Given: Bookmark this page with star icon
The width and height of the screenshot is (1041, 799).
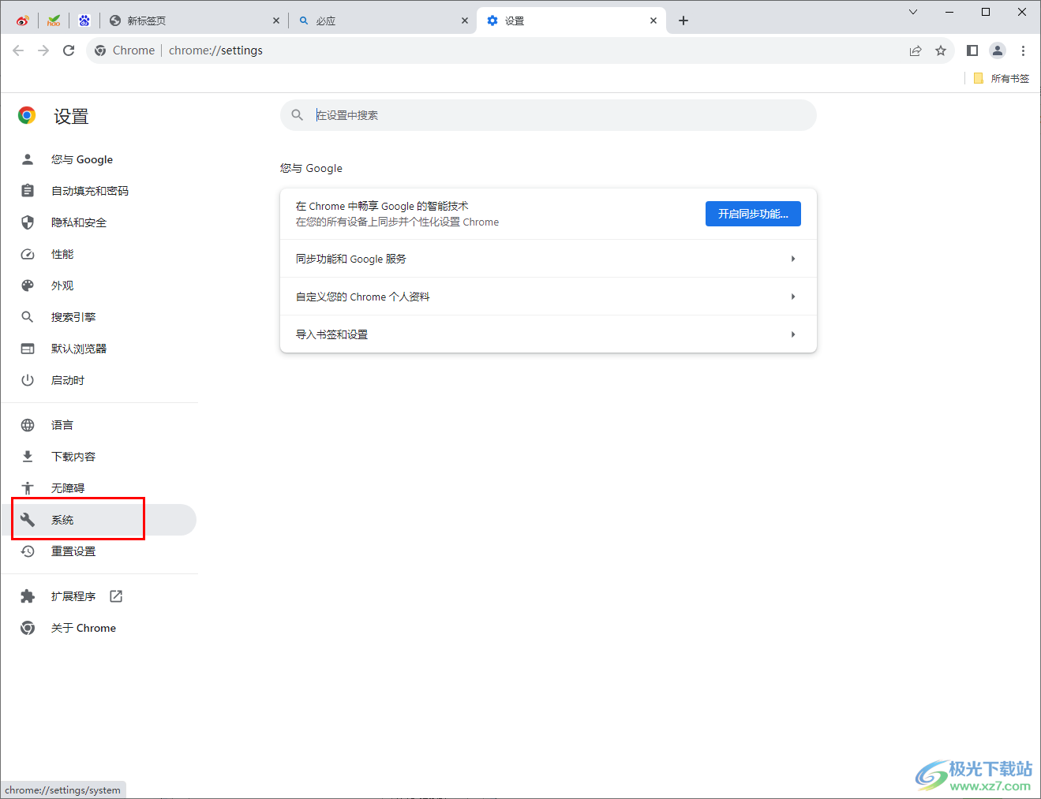Looking at the screenshot, I should [x=941, y=50].
